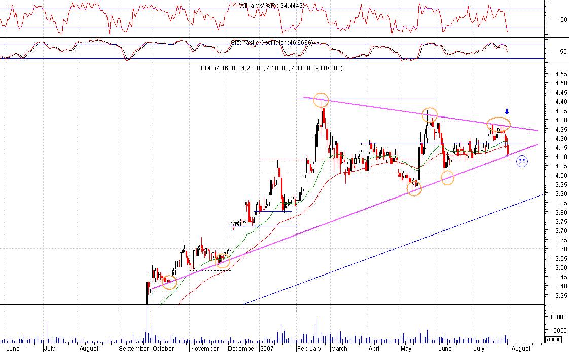This screenshot has width=569, height=352.
Task: Select the 4.40 price axis label
Action: tap(561, 102)
